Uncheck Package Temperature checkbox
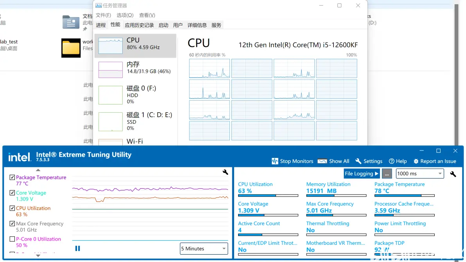The image size is (466, 262). coord(12,177)
